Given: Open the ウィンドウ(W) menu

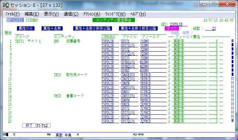Looking at the screenshot, I should (x=115, y=14).
